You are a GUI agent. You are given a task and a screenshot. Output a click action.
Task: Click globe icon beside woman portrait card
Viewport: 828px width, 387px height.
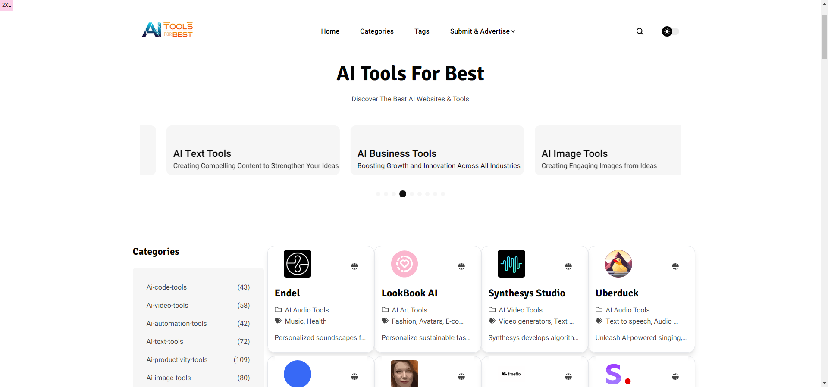[461, 377]
